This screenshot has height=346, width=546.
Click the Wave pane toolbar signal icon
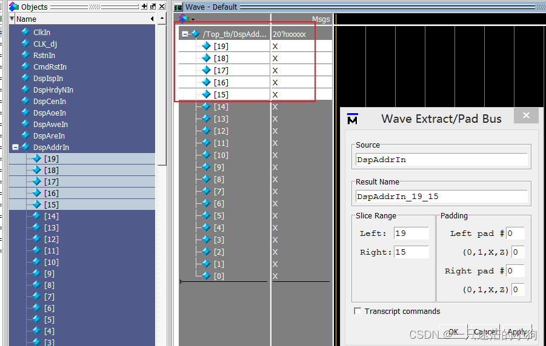pos(184,18)
